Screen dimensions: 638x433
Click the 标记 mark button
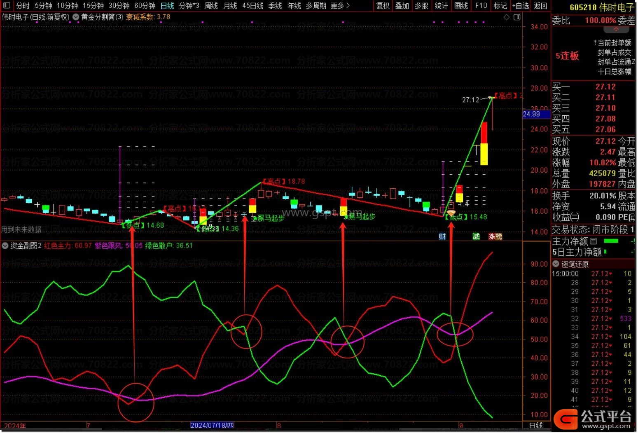pos(500,6)
